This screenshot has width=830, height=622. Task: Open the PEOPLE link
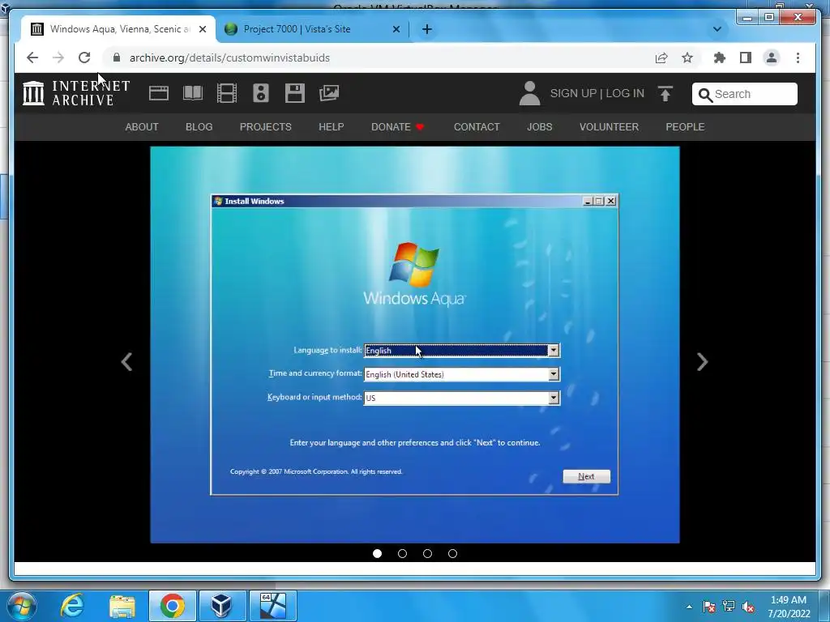685,127
